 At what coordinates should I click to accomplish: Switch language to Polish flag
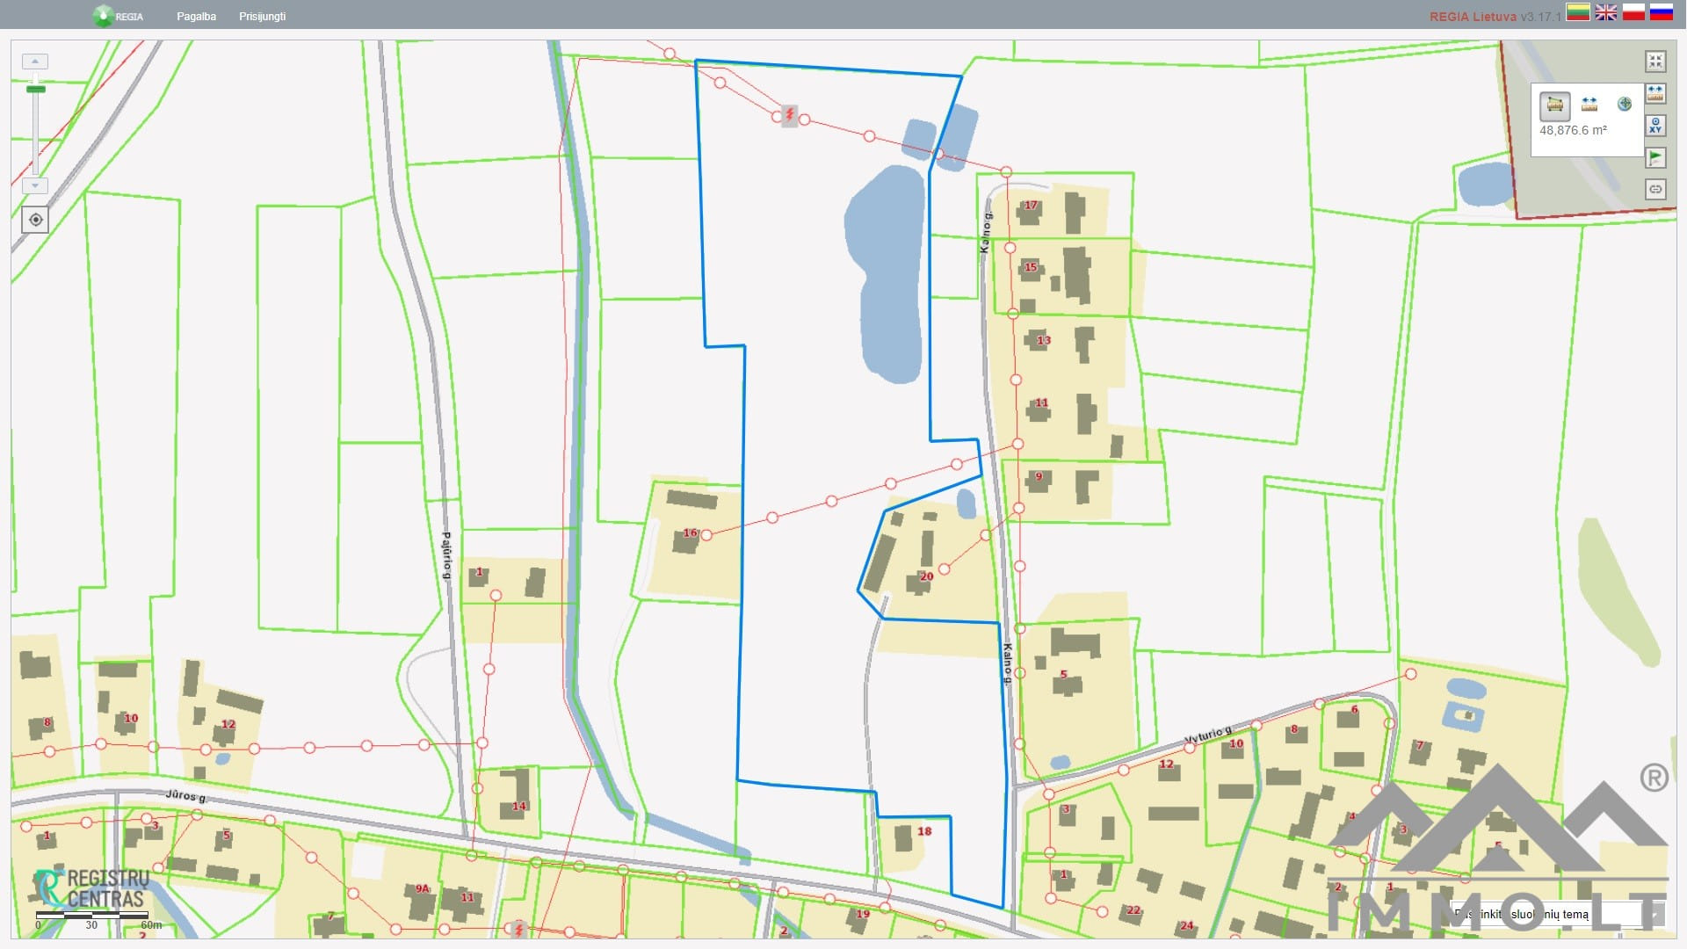coord(1633,12)
